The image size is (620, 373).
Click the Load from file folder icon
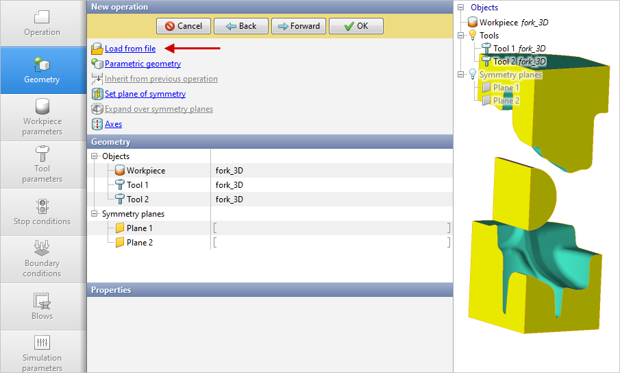click(x=97, y=49)
